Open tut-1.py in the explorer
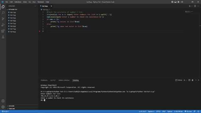 pyautogui.click(x=13, y=13)
